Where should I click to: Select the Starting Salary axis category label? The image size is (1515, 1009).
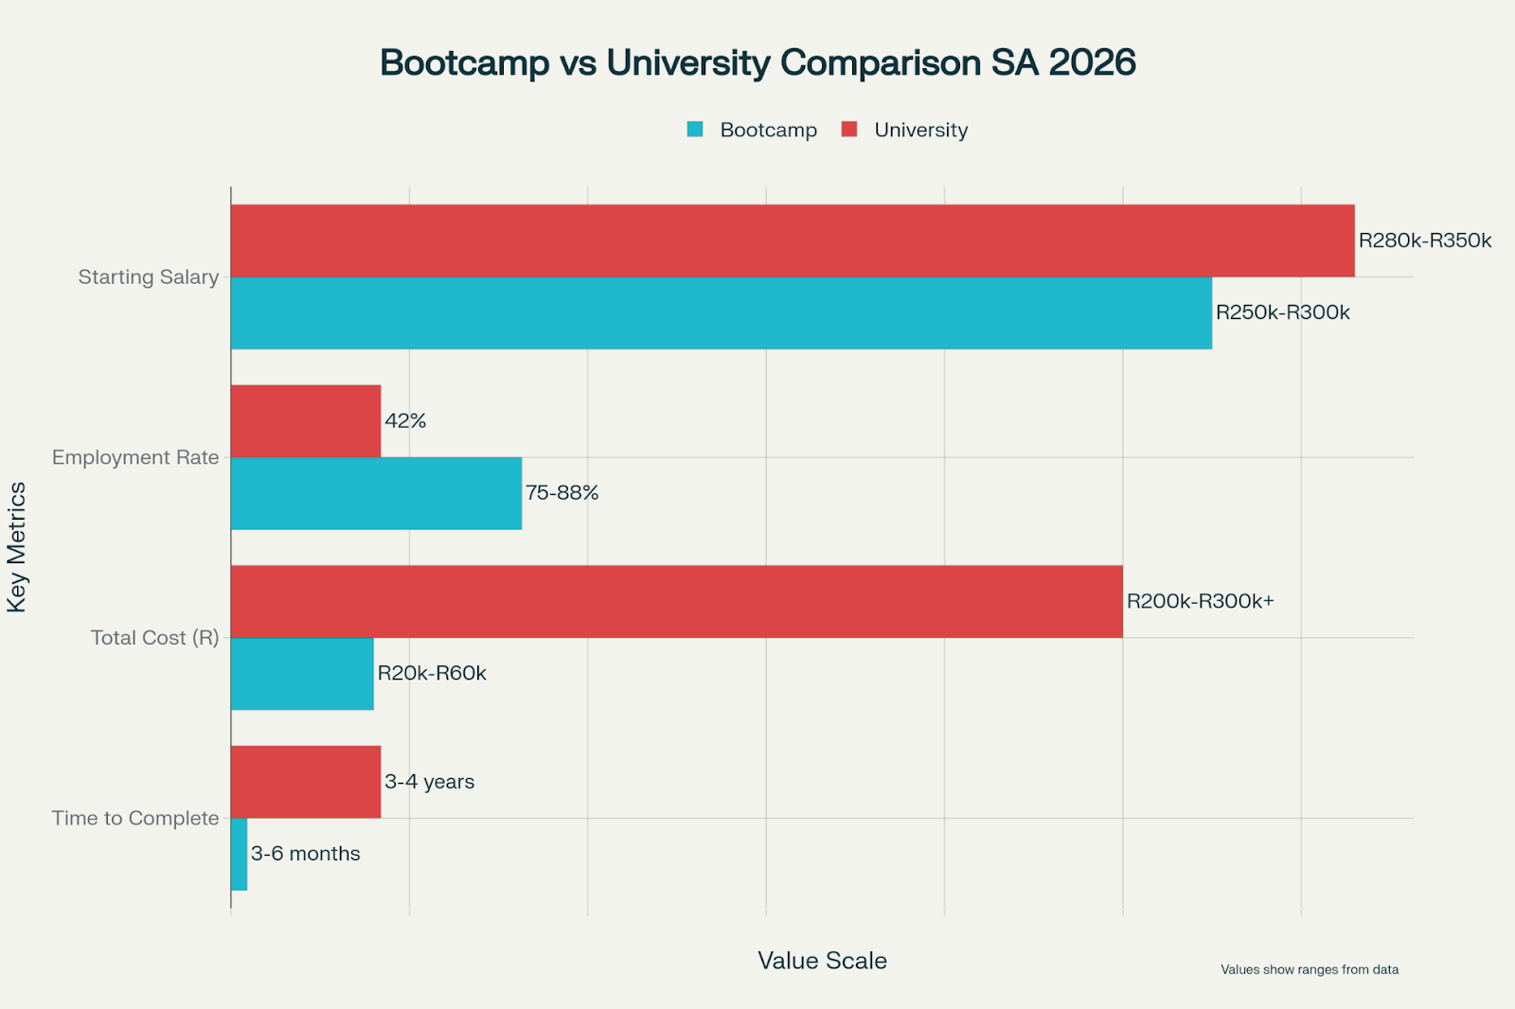(149, 277)
